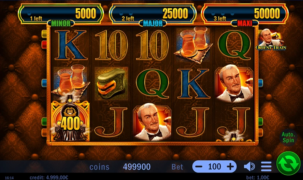Spin the reels with the green button
This screenshot has width=303, height=180.
(x=288, y=163)
